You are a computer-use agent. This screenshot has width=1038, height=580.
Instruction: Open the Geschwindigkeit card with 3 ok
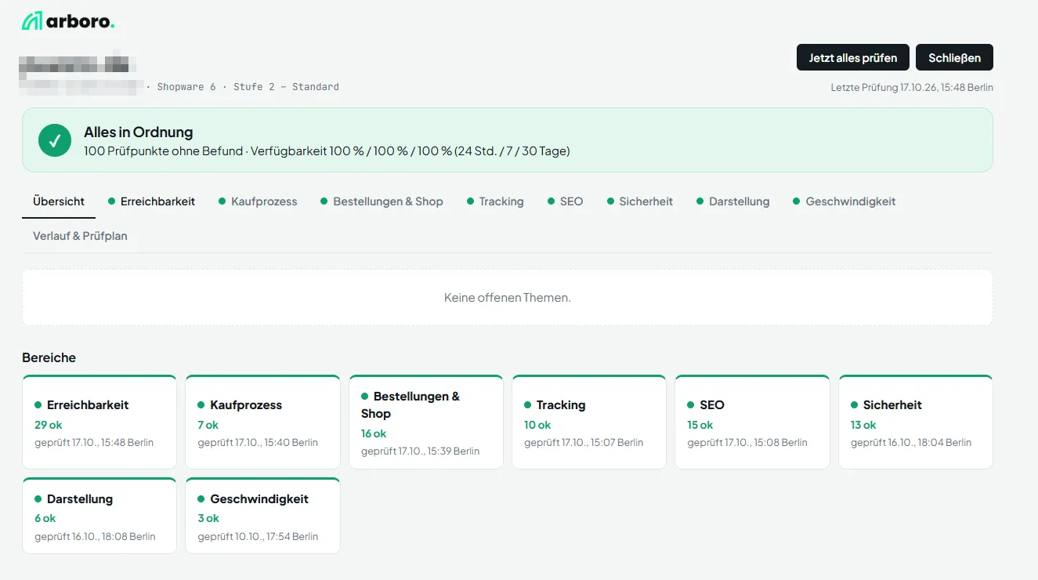262,516
